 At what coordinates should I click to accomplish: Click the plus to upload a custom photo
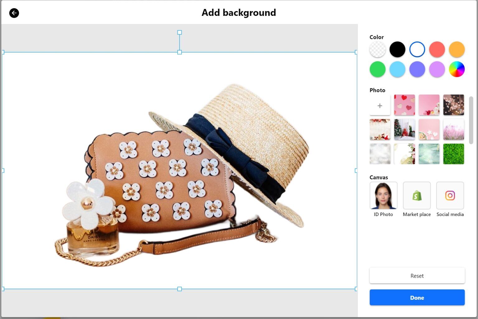click(x=380, y=105)
